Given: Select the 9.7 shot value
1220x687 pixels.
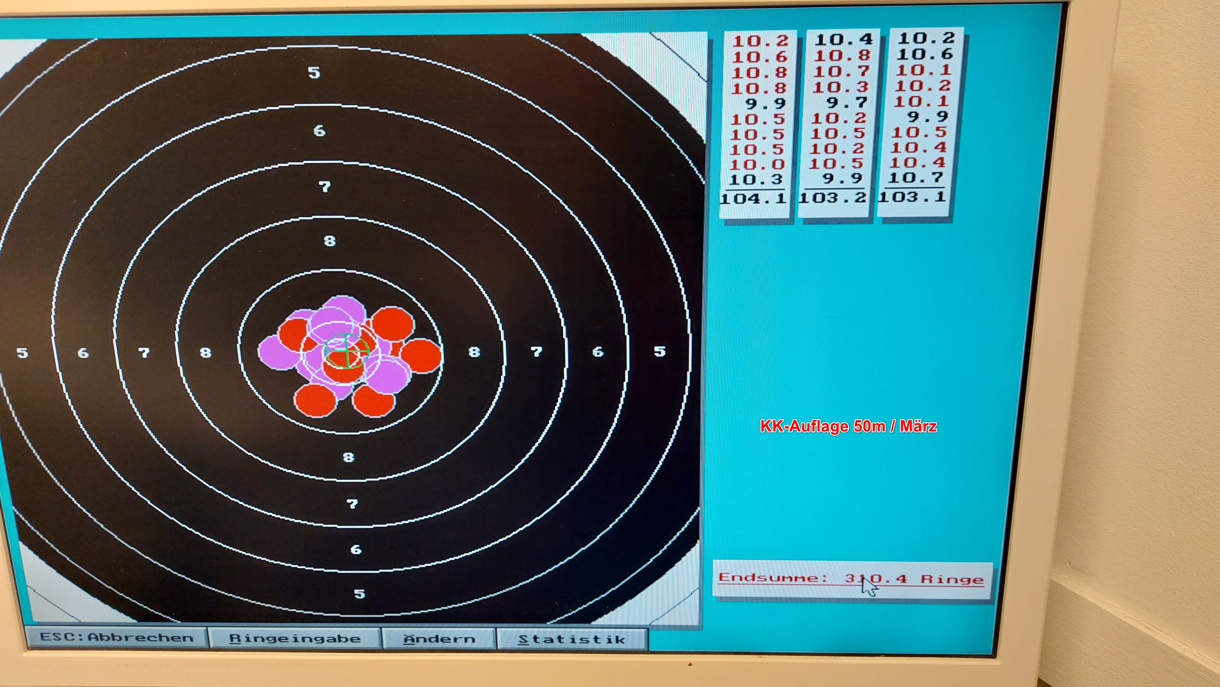Looking at the screenshot, I should click(x=847, y=102).
